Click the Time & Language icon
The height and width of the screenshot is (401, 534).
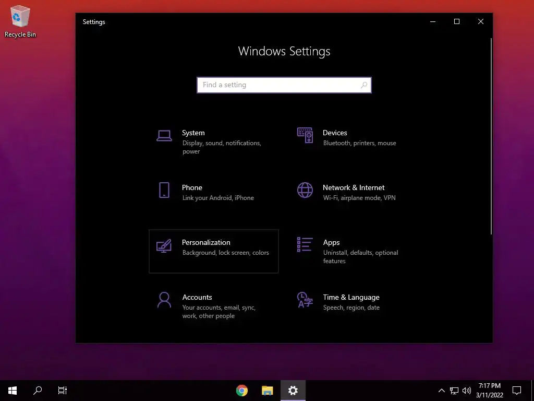(305, 300)
